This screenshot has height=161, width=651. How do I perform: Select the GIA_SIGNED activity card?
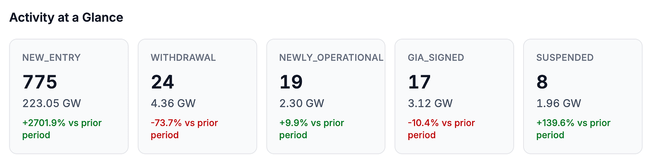coord(454,97)
